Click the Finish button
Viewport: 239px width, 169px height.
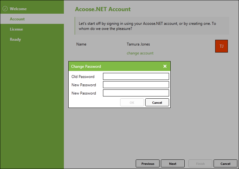(200, 164)
